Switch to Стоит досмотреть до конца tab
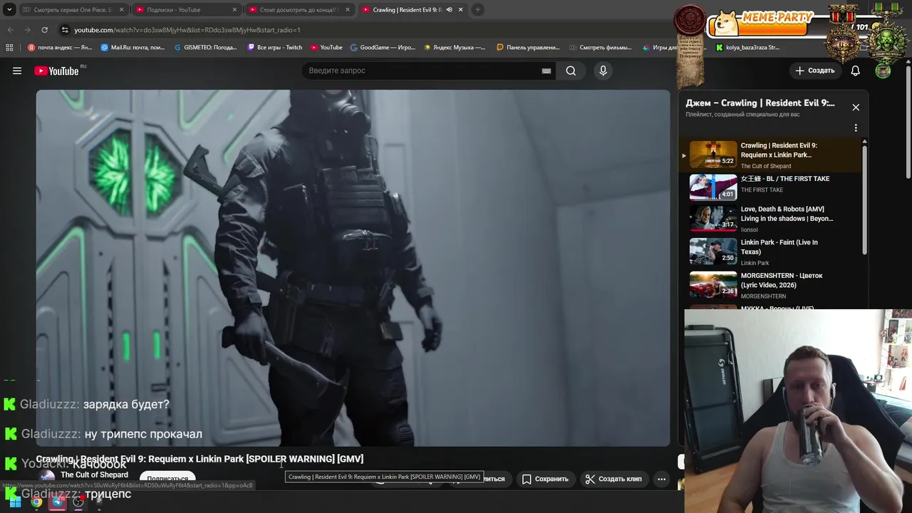This screenshot has height=513, width=912. (x=299, y=10)
